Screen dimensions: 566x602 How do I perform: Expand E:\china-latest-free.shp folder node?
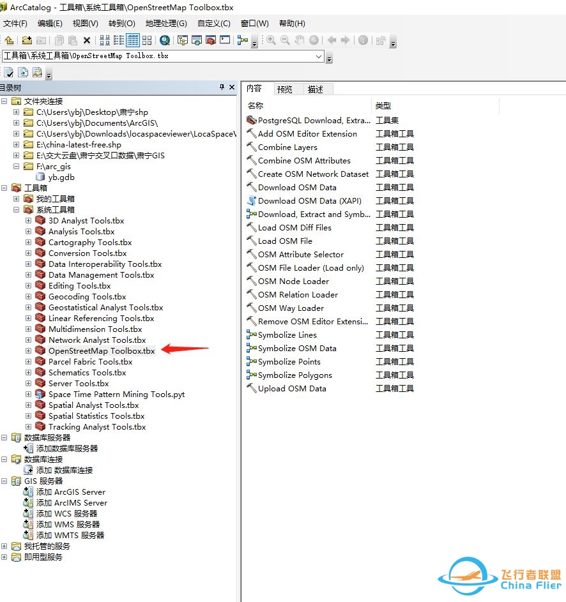click(x=16, y=145)
